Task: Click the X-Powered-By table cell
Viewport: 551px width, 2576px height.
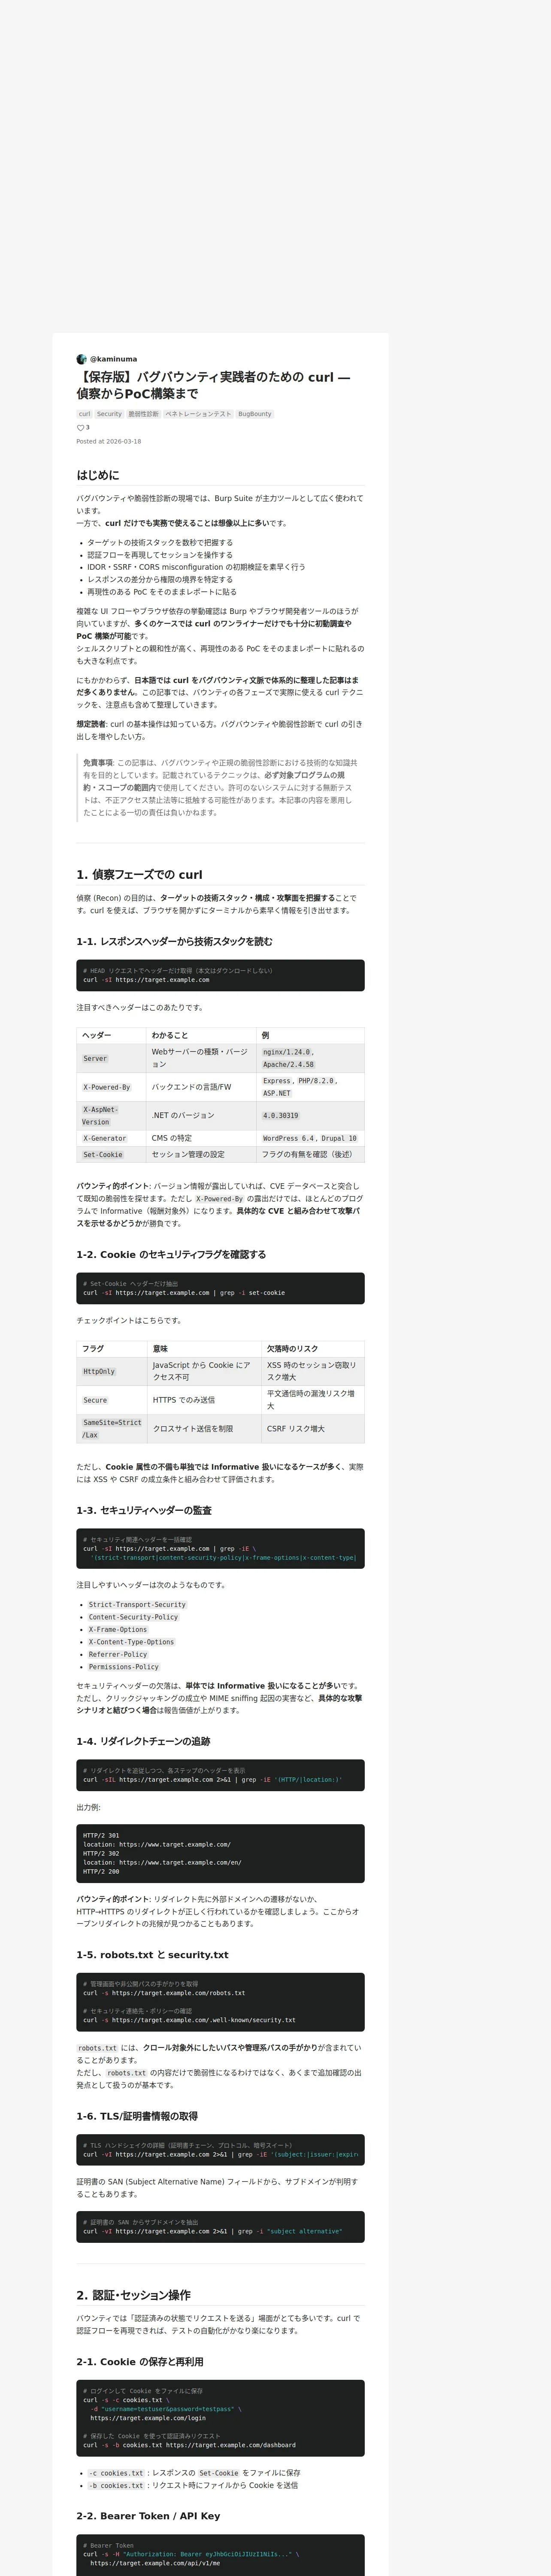Action: coord(112,1087)
